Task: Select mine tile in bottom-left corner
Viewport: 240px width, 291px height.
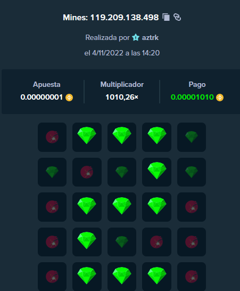Action: click(52, 277)
